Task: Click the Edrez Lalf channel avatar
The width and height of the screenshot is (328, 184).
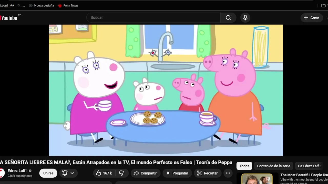Action: pos(2,173)
